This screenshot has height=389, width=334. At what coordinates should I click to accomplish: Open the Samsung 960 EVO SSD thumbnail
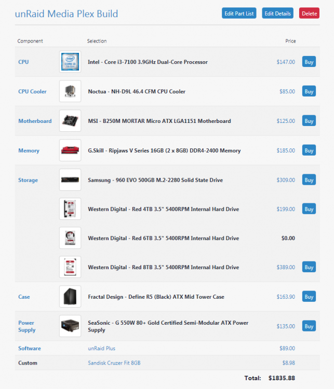click(70, 180)
